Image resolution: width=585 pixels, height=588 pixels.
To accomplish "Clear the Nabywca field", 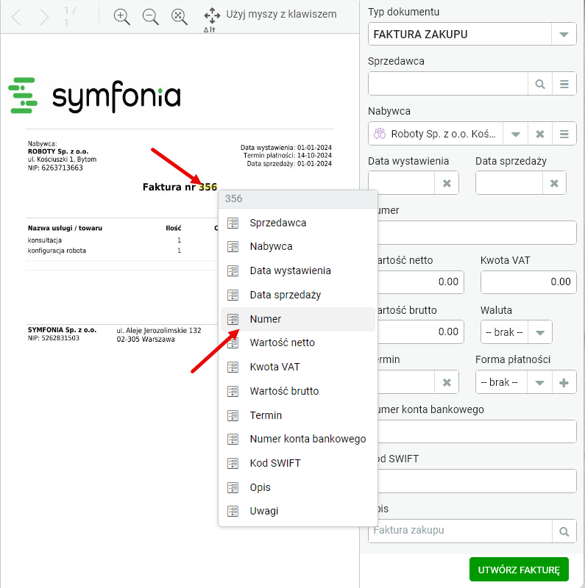I will click(x=540, y=134).
